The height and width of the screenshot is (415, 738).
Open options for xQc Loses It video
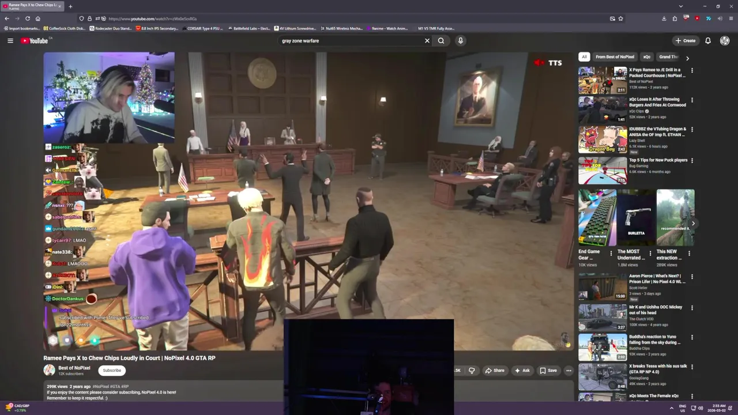pos(692,100)
